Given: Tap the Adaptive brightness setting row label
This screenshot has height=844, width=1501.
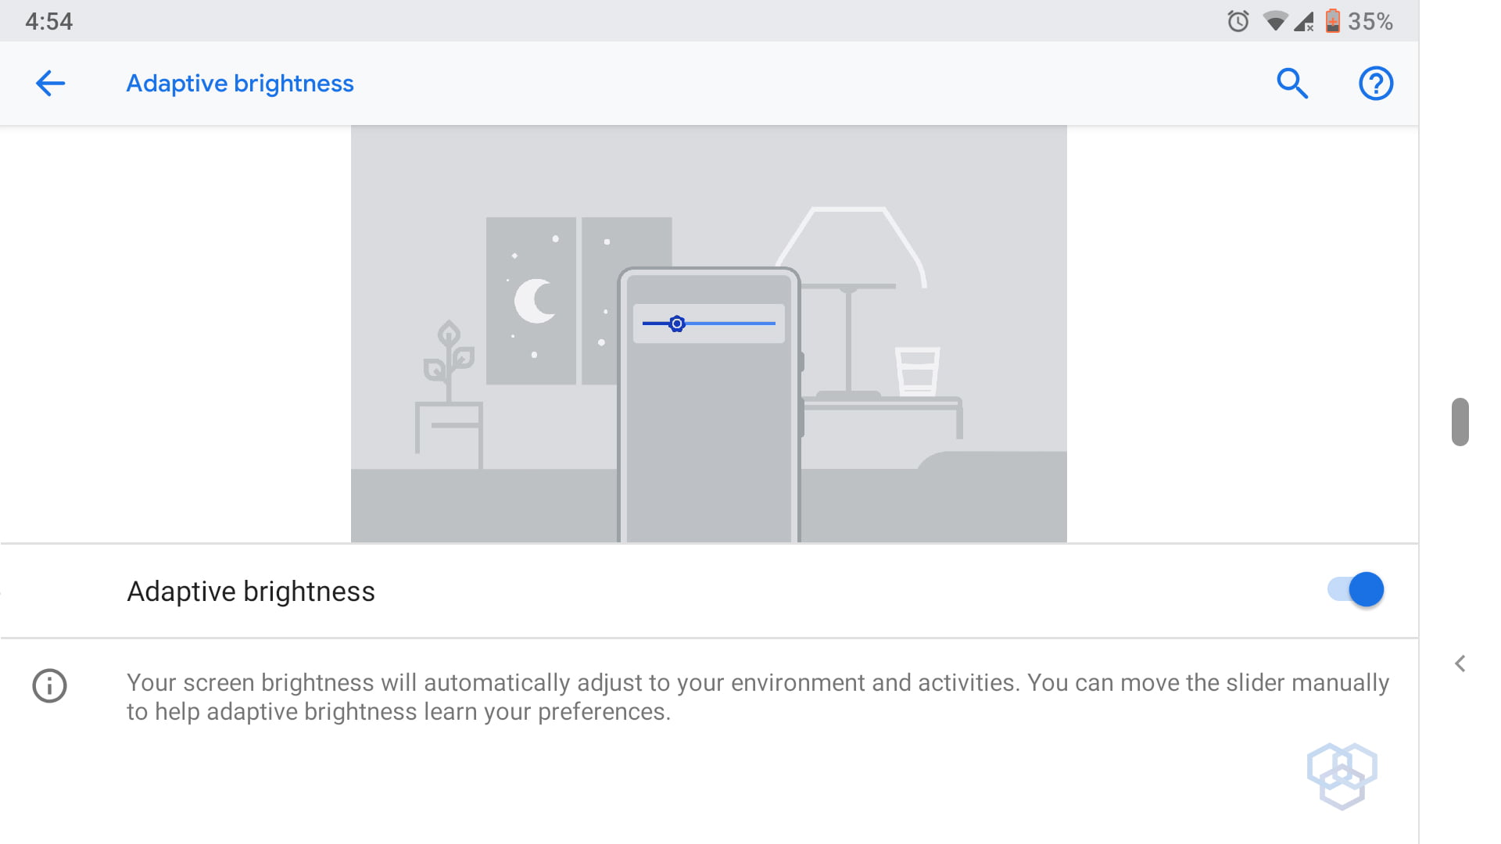Looking at the screenshot, I should click(251, 592).
